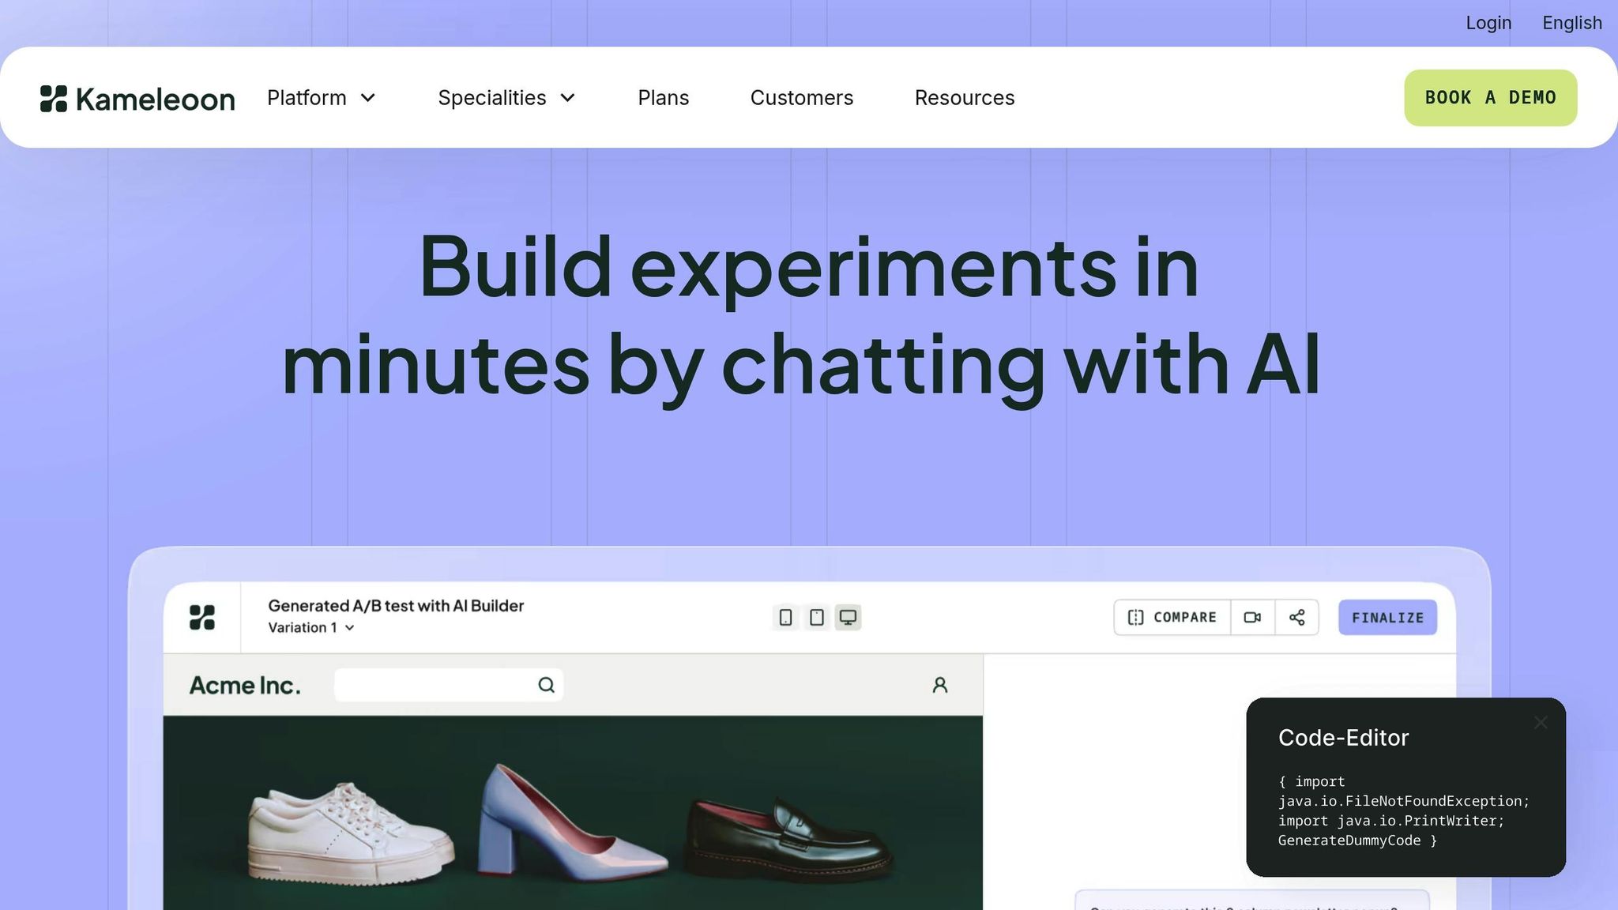
Task: Click the video camera record icon
Action: point(1252,618)
